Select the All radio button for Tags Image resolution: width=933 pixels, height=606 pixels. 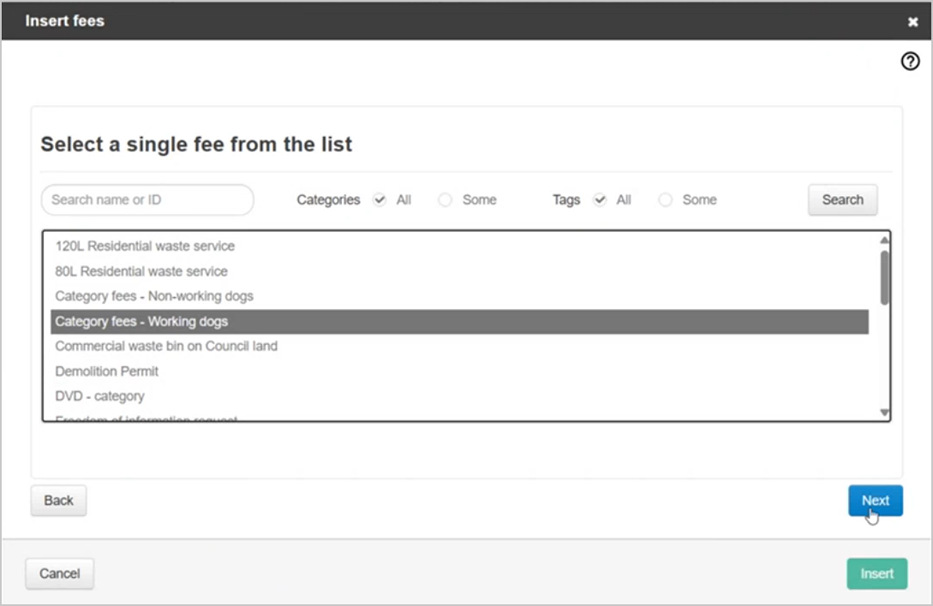(598, 199)
